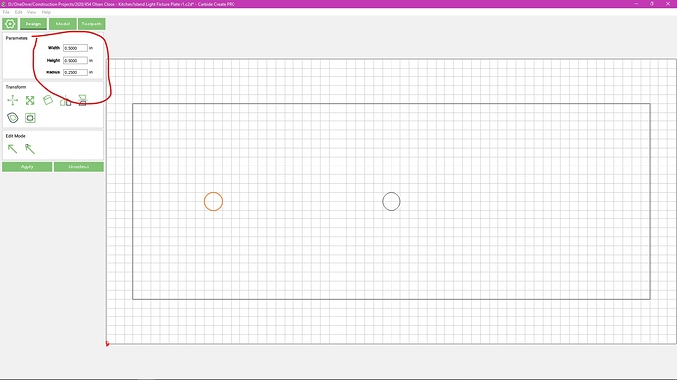
Task: Select the Move transform tool
Action: [x=13, y=100]
